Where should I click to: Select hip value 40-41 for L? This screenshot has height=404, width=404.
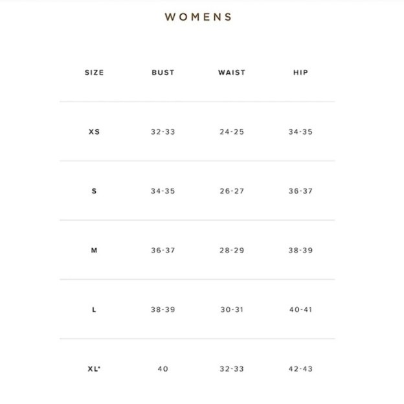tap(300, 309)
